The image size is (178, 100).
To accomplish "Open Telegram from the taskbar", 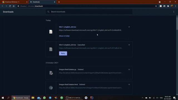I will click(x=50, y=98).
